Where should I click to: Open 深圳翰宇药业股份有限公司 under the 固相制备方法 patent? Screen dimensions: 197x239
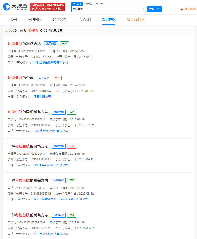coord(51,131)
